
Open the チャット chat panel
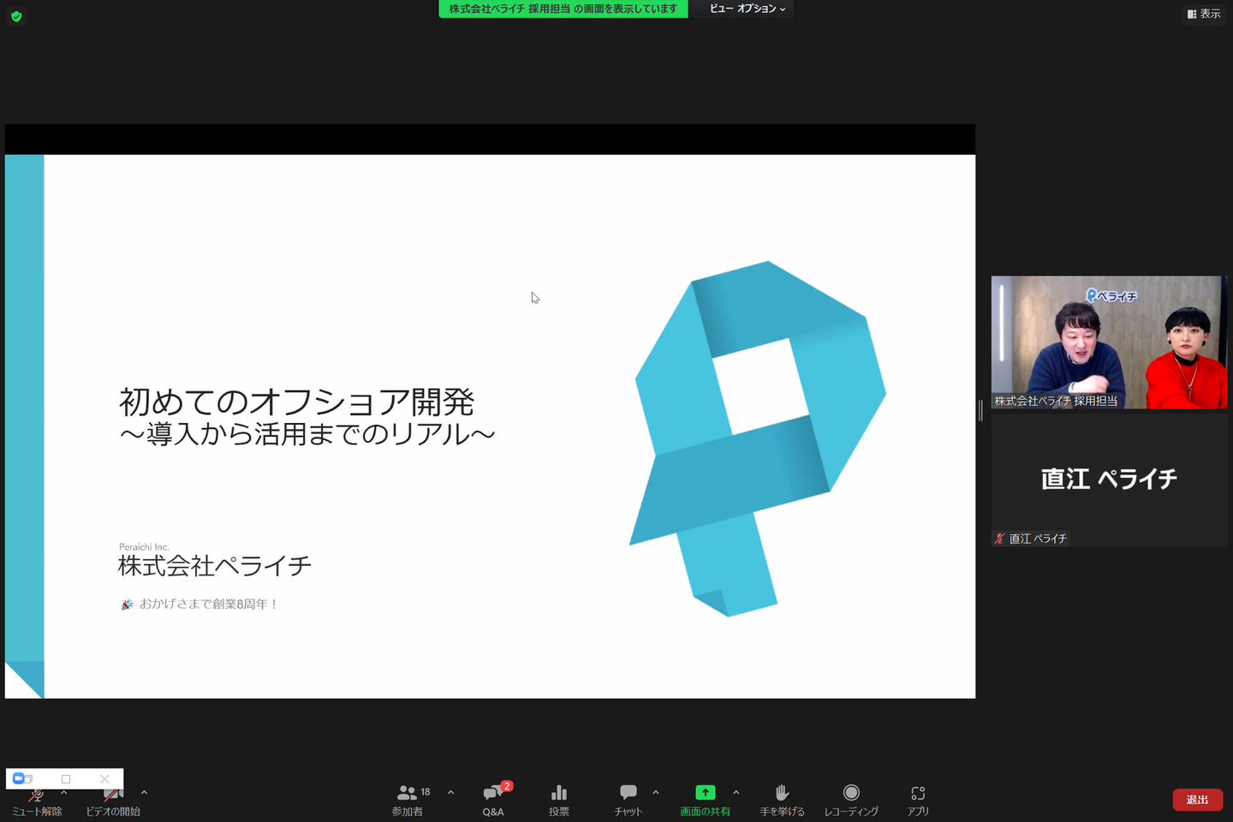pyautogui.click(x=628, y=801)
